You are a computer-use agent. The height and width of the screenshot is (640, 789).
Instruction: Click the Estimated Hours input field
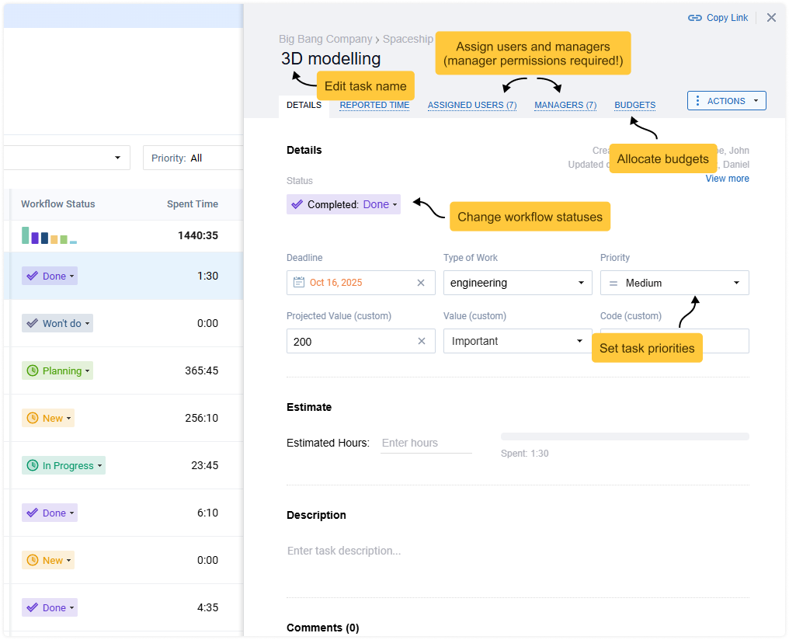point(426,442)
